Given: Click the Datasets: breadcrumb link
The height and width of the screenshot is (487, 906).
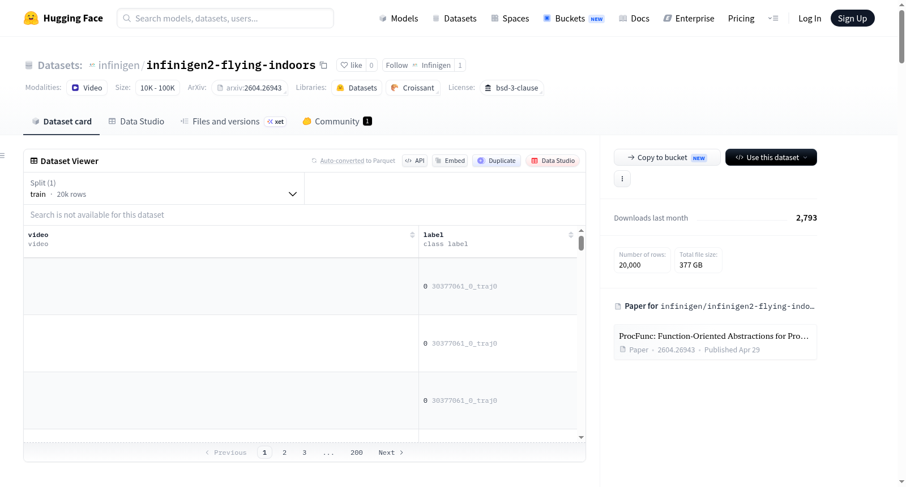Looking at the screenshot, I should (x=60, y=65).
